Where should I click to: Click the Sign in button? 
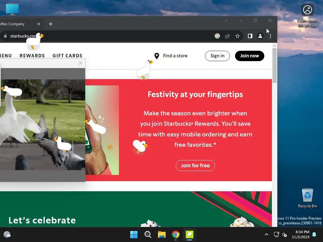(217, 56)
